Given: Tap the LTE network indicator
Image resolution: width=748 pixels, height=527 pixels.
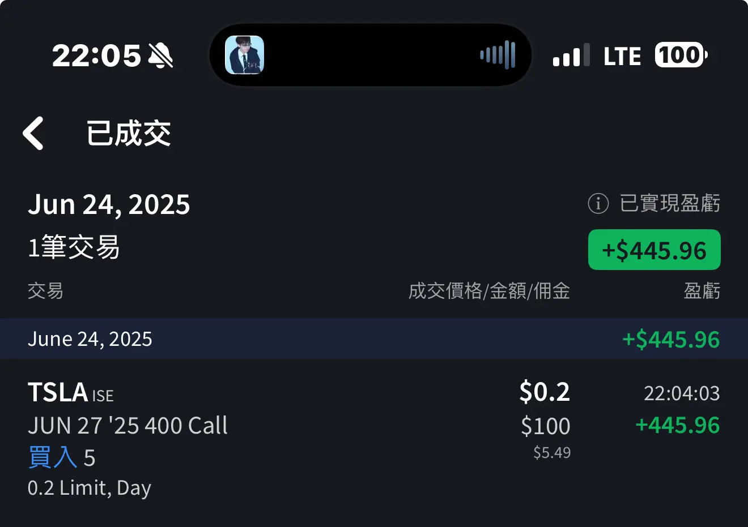Looking at the screenshot, I should point(622,56).
